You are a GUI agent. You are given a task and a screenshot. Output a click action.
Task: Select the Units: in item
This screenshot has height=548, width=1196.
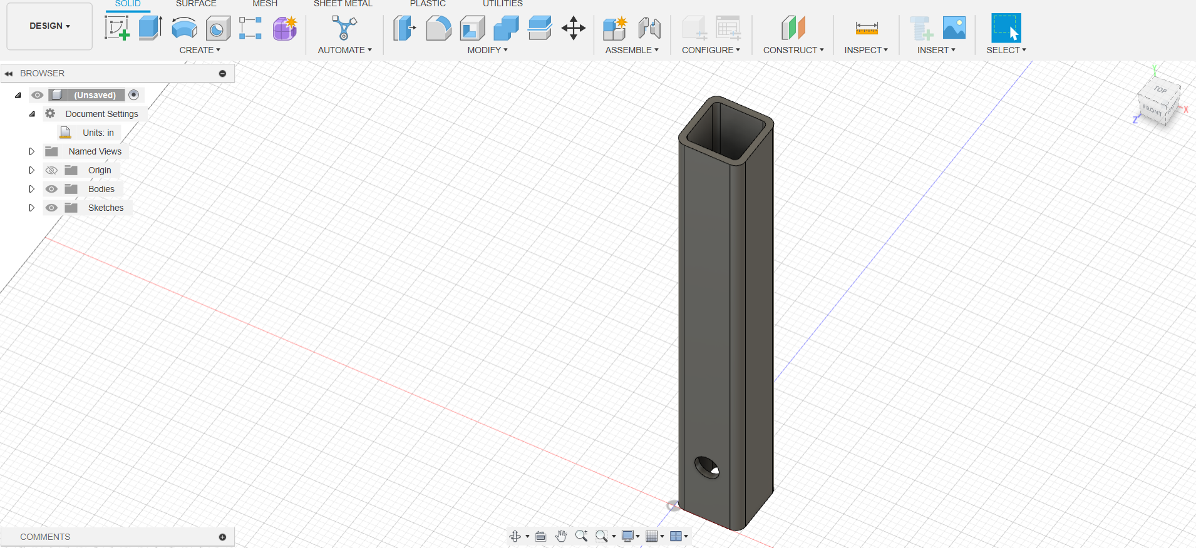pyautogui.click(x=98, y=133)
